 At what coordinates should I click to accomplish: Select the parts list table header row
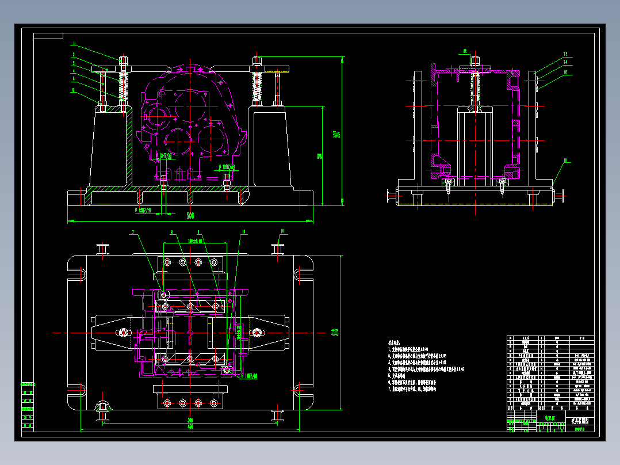click(550, 338)
